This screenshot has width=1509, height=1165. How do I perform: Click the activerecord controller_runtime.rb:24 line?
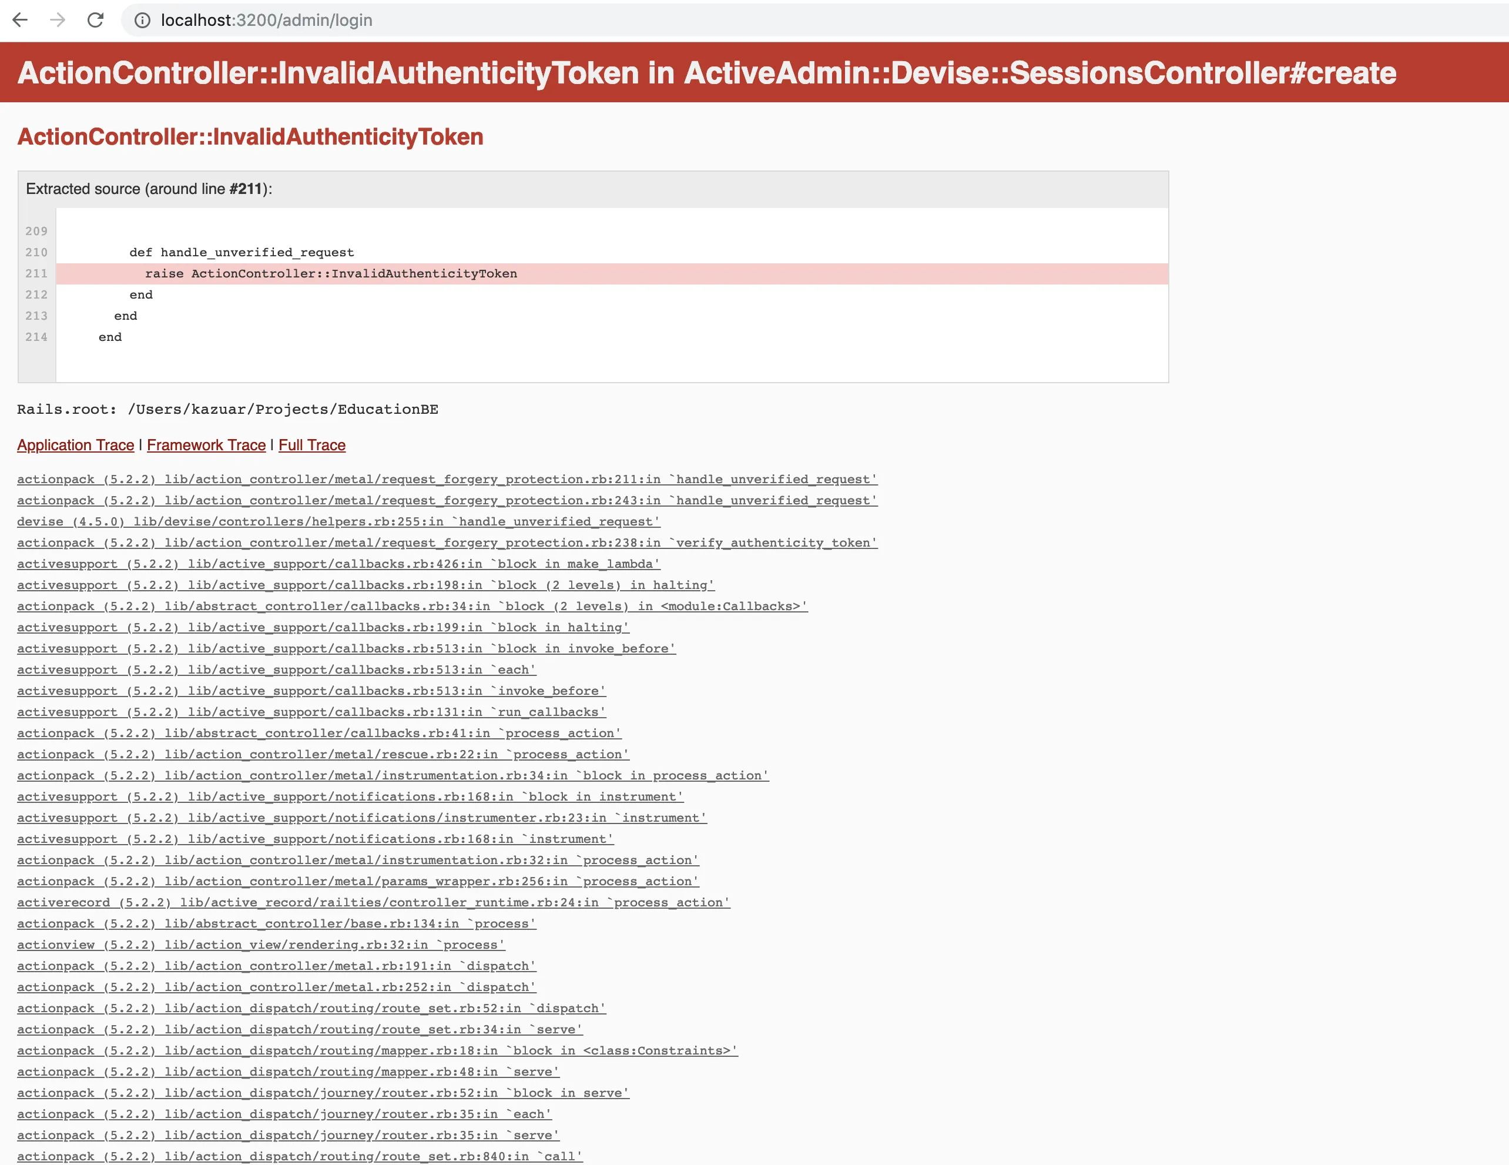(x=373, y=902)
